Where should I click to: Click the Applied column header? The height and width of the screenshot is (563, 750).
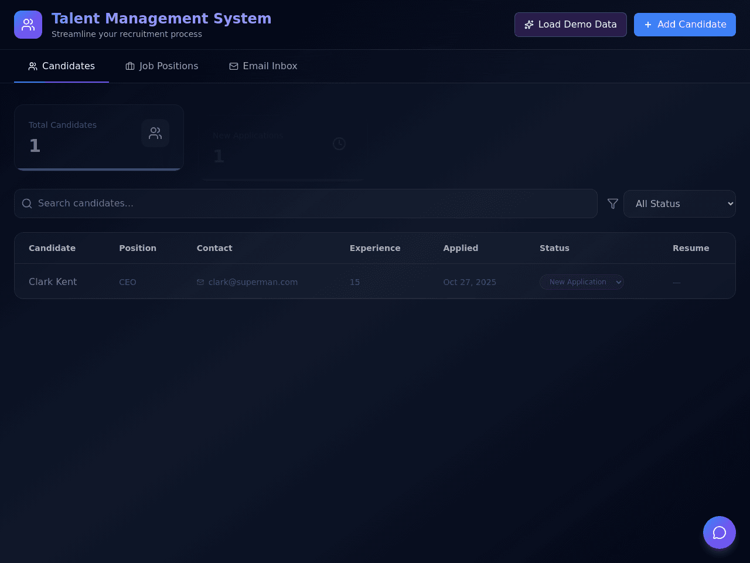coord(461,248)
